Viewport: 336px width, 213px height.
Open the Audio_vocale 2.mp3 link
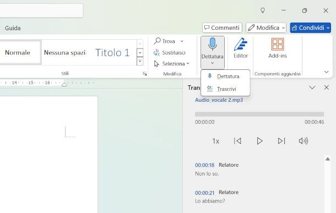[x=219, y=100]
